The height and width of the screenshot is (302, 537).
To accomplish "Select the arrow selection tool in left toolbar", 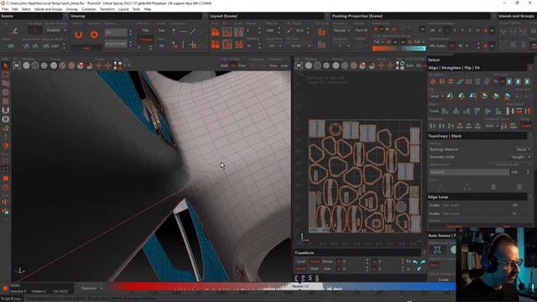I will 5,65.
